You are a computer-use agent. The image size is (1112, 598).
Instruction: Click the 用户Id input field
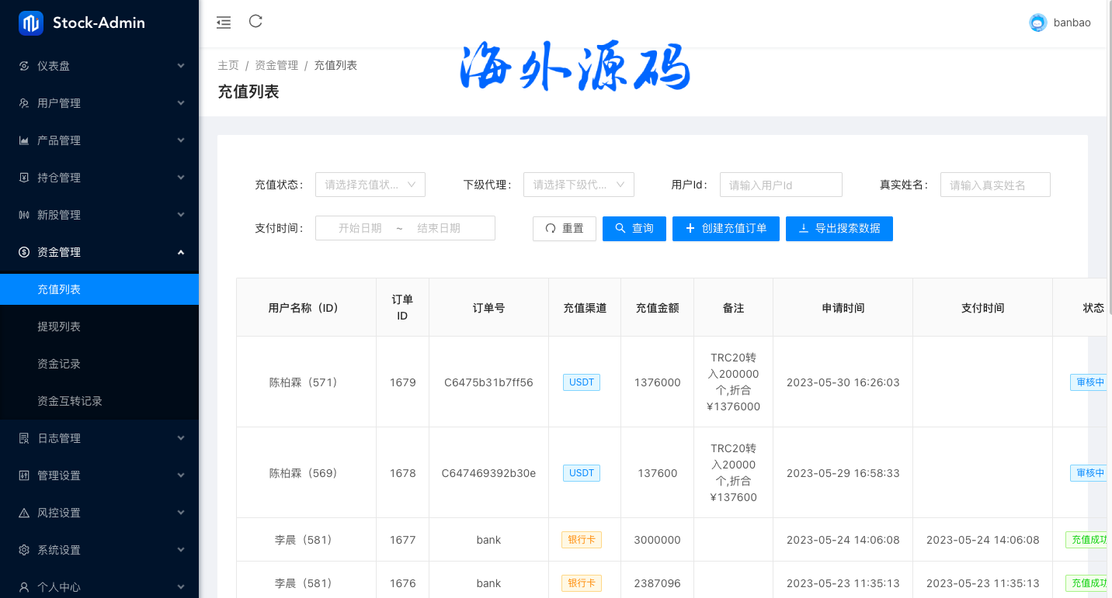tap(780, 185)
